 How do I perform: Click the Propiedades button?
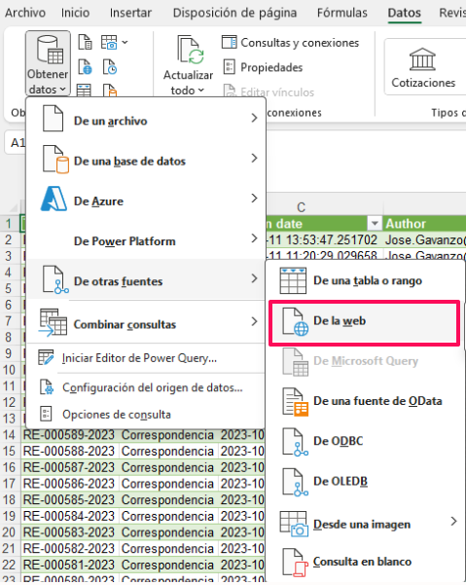tap(263, 67)
